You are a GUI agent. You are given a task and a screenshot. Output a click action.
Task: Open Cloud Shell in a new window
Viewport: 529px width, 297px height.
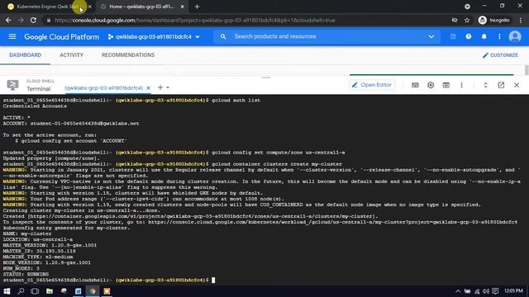[501, 85]
